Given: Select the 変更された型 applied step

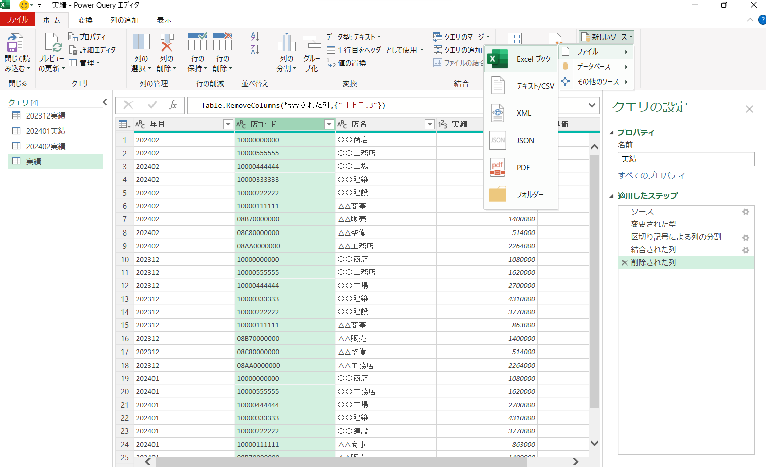Looking at the screenshot, I should click(653, 224).
